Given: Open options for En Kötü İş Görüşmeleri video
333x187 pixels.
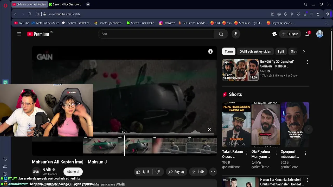Looking at the screenshot, I should (x=307, y=62).
